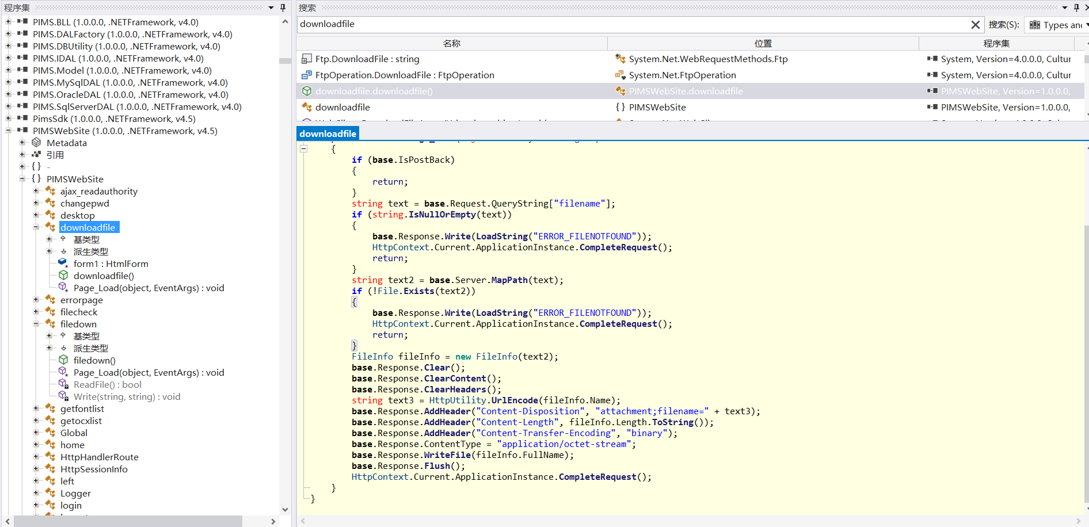Collapse the filedown class node
This screenshot has height=527, width=1089.
point(36,324)
